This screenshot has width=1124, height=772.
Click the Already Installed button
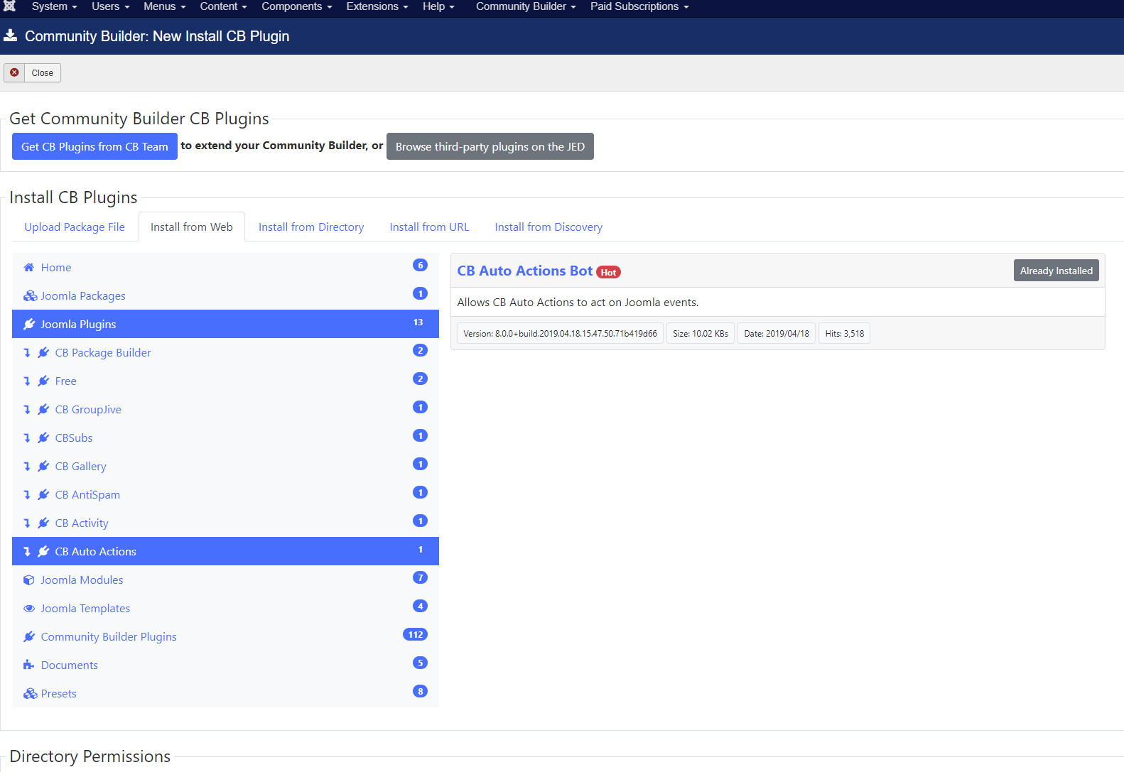(1056, 271)
